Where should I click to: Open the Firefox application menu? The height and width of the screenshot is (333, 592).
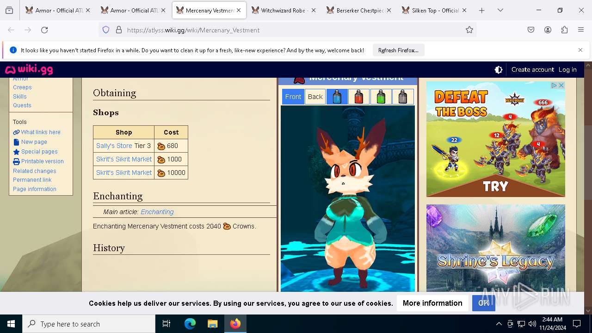581,30
